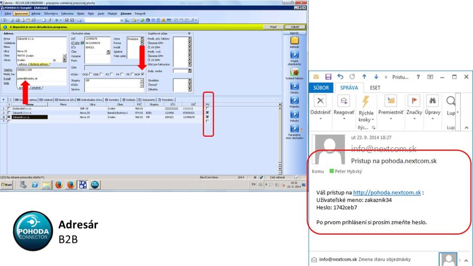473x266 pixels.
Task: Toggle X checkbox for Dodavatel s.r.o. row
Action: (x=9, y=109)
